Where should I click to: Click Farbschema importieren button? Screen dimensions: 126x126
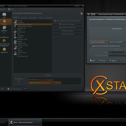click(67, 27)
